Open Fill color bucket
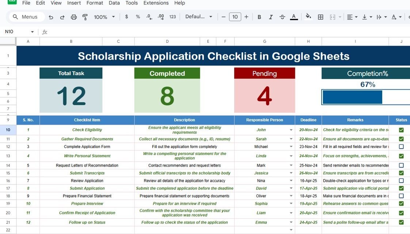 pyautogui.click(x=308, y=16)
